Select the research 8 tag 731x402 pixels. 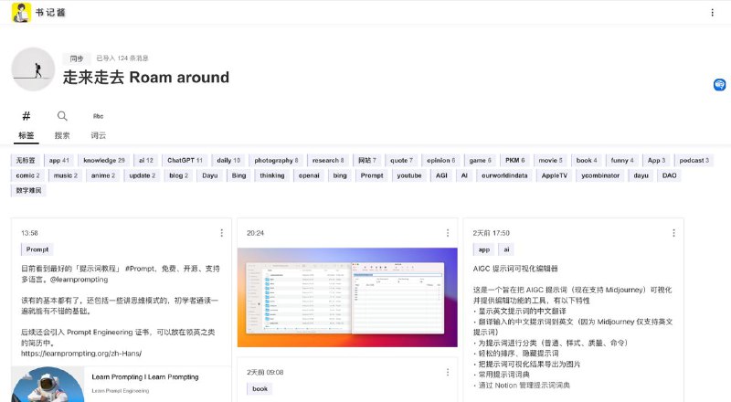[328, 161]
